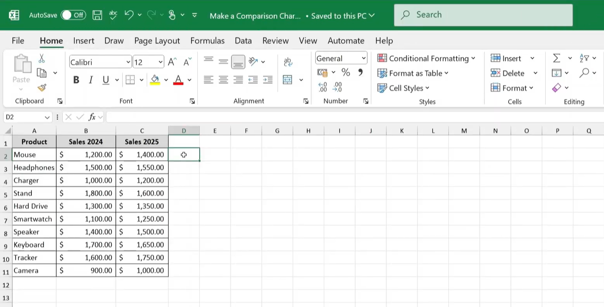Activate the Format Painter brush

pos(42,88)
